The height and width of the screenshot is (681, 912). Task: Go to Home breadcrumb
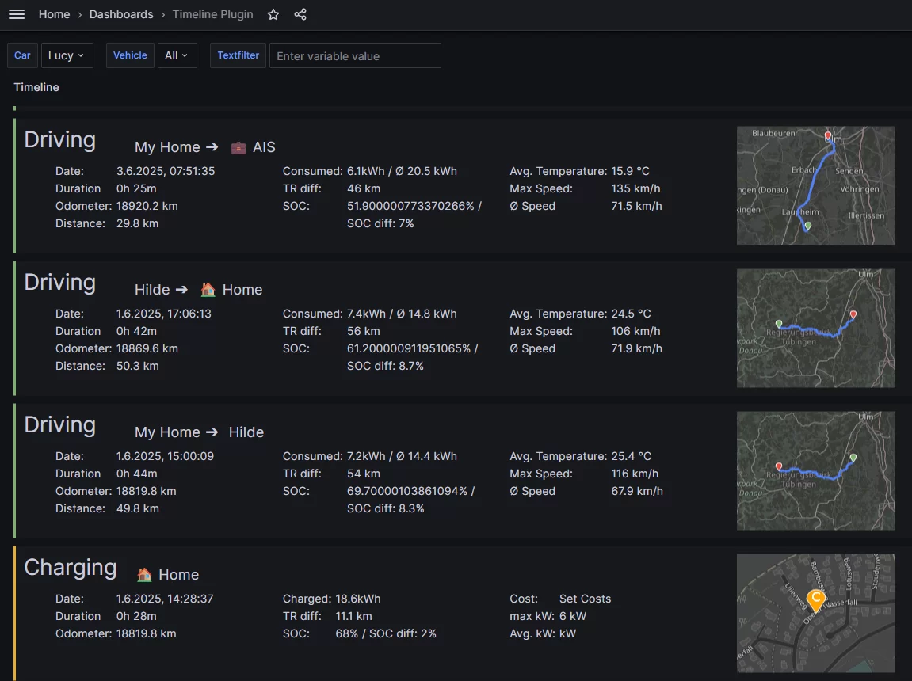click(54, 14)
